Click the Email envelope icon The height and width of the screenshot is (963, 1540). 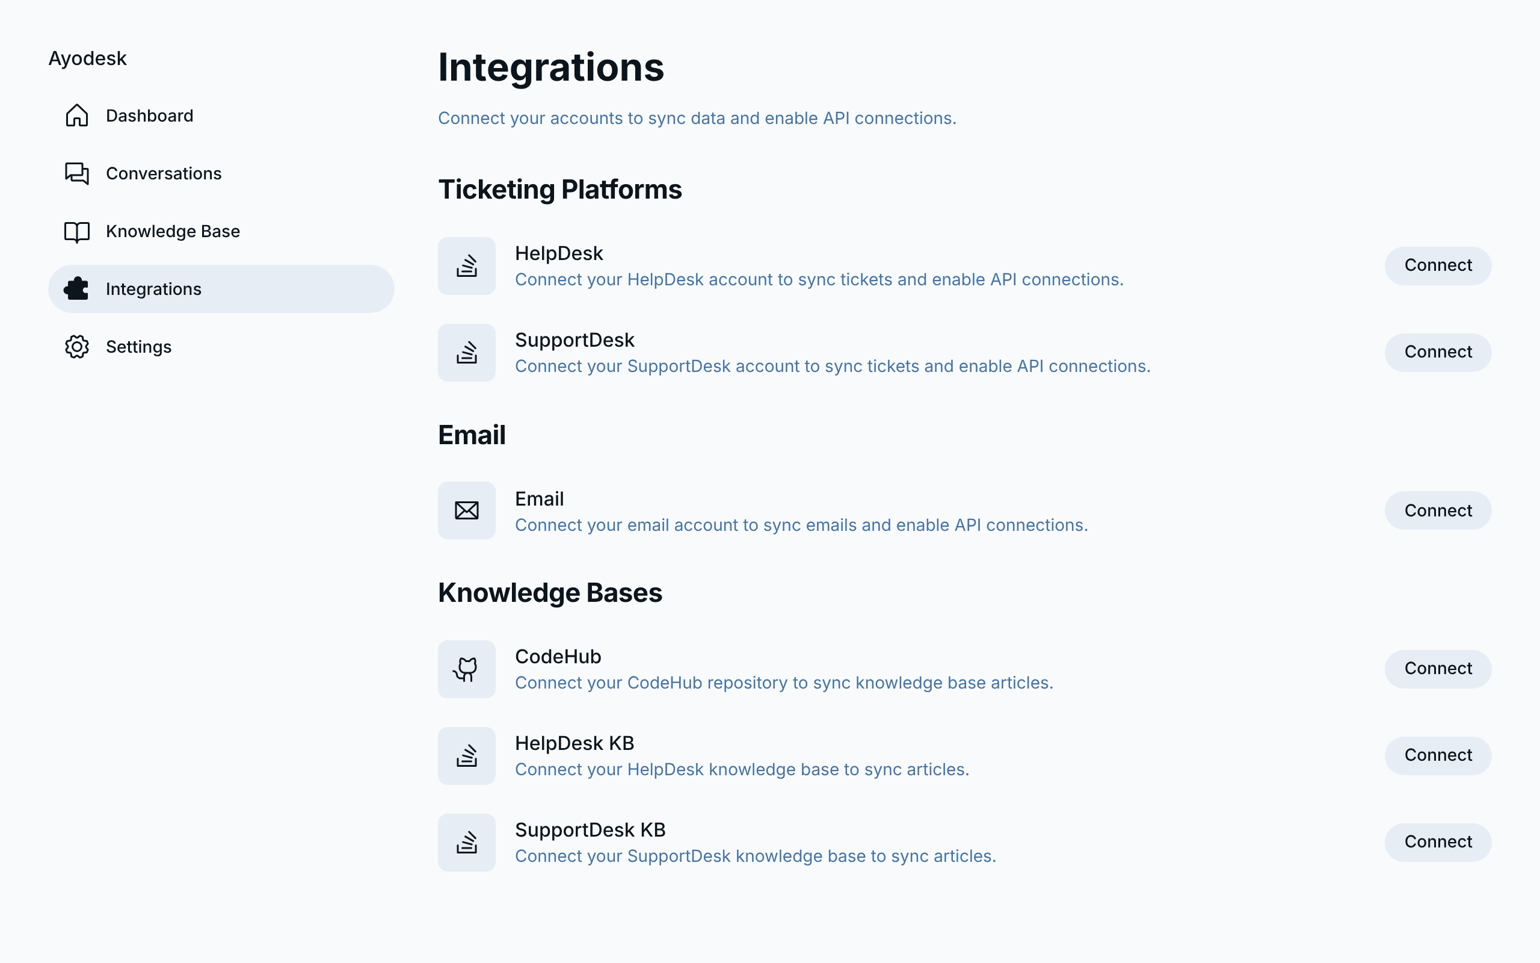click(x=466, y=510)
